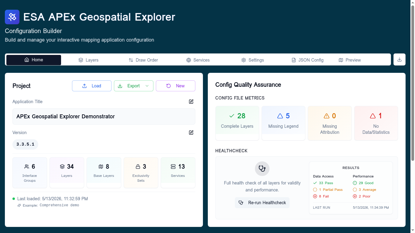This screenshot has height=233, width=415.
Task: Click the green circle icon beside 29 Good
Action: point(355,183)
